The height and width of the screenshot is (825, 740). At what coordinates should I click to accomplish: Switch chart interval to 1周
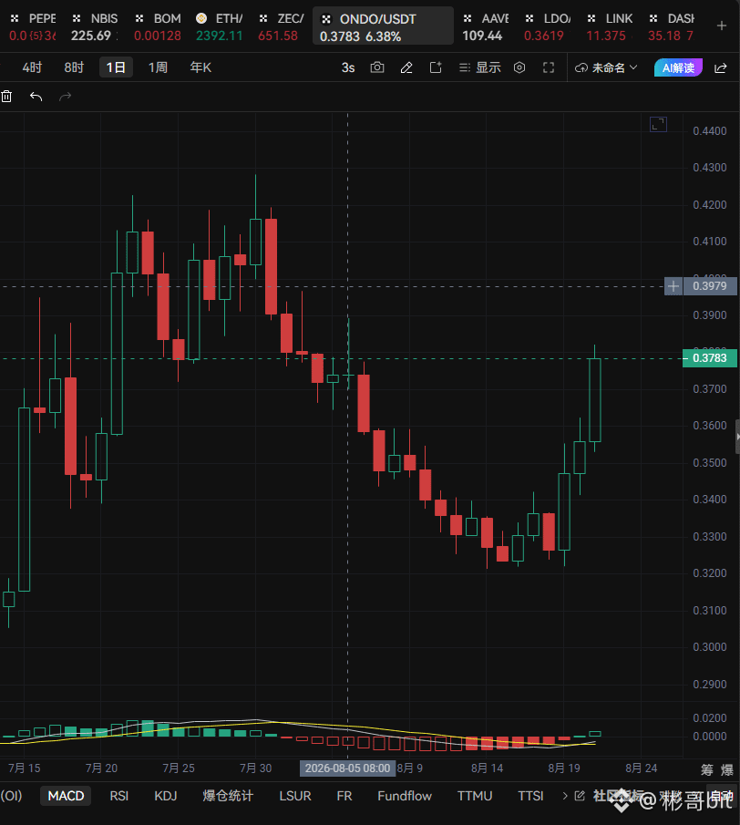(x=158, y=67)
